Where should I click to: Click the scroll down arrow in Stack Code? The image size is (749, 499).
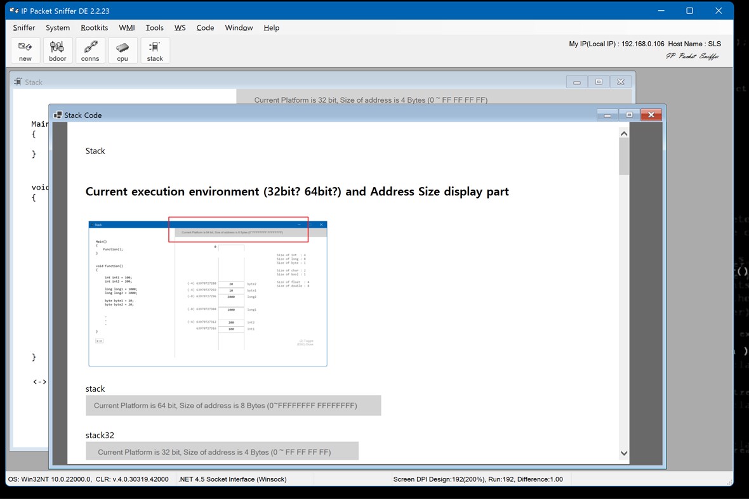(x=624, y=453)
